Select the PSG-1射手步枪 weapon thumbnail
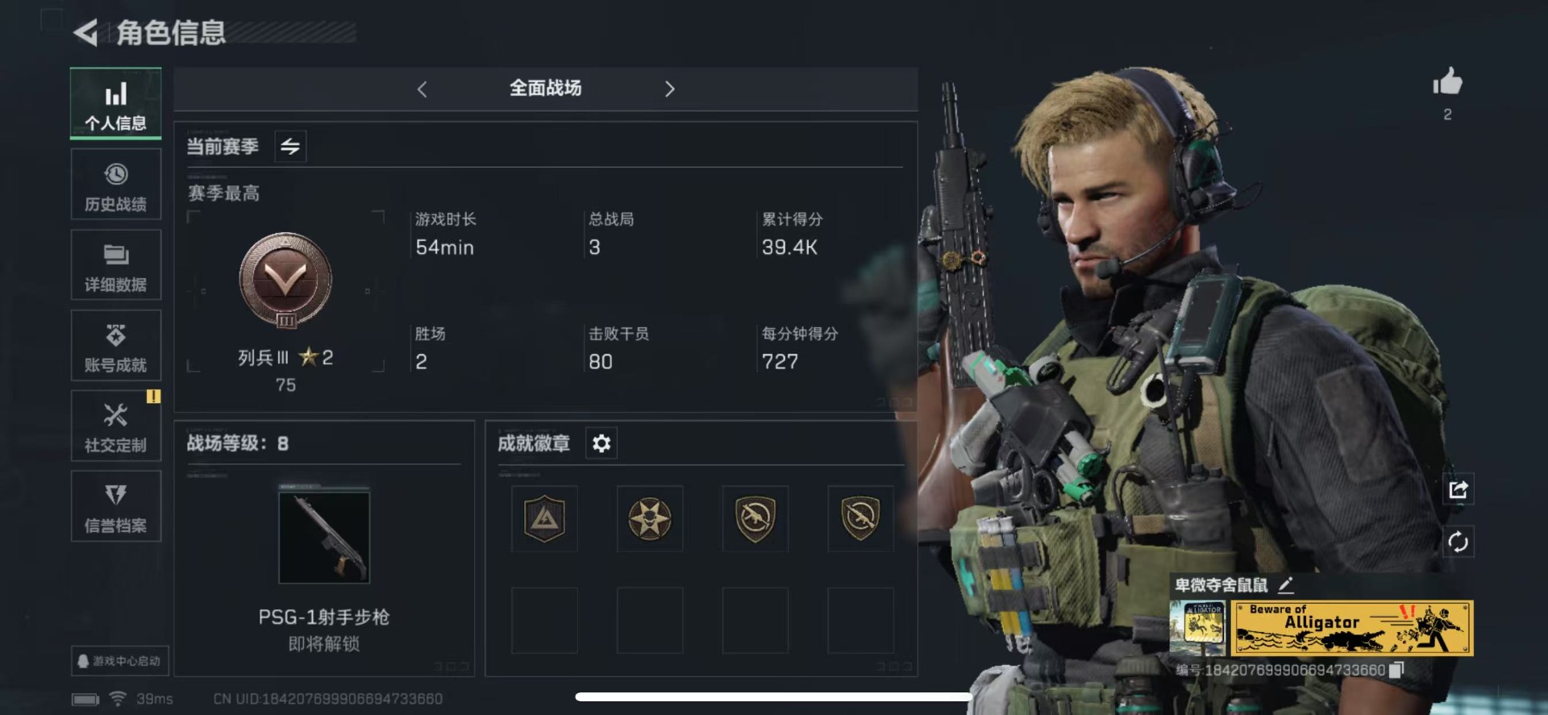Image resolution: width=1548 pixels, height=715 pixels. 324,537
